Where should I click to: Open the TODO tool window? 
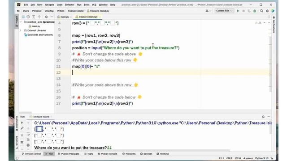coord(89,154)
